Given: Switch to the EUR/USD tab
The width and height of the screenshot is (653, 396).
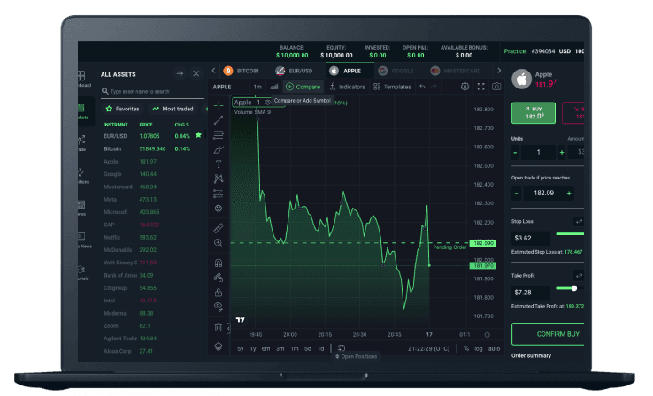Looking at the screenshot, I should 294,71.
